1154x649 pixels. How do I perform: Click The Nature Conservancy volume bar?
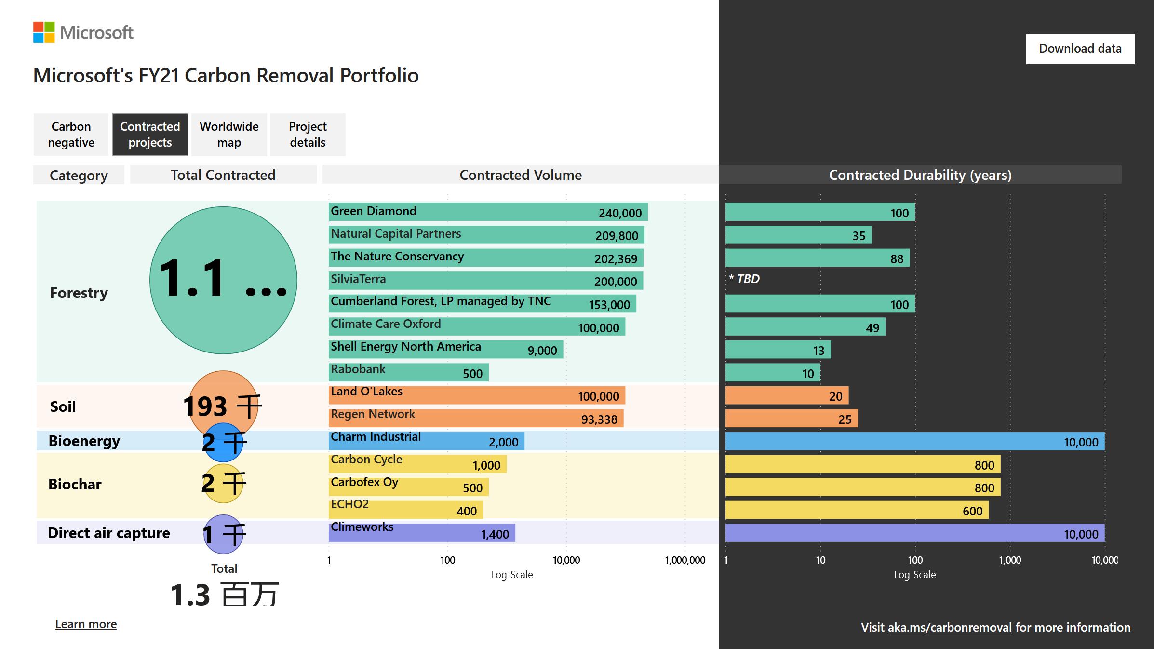[486, 258]
